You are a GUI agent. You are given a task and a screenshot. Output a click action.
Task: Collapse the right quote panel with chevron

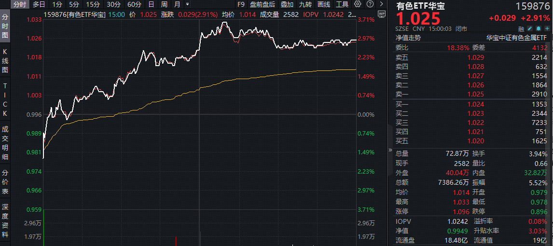(x=390, y=150)
